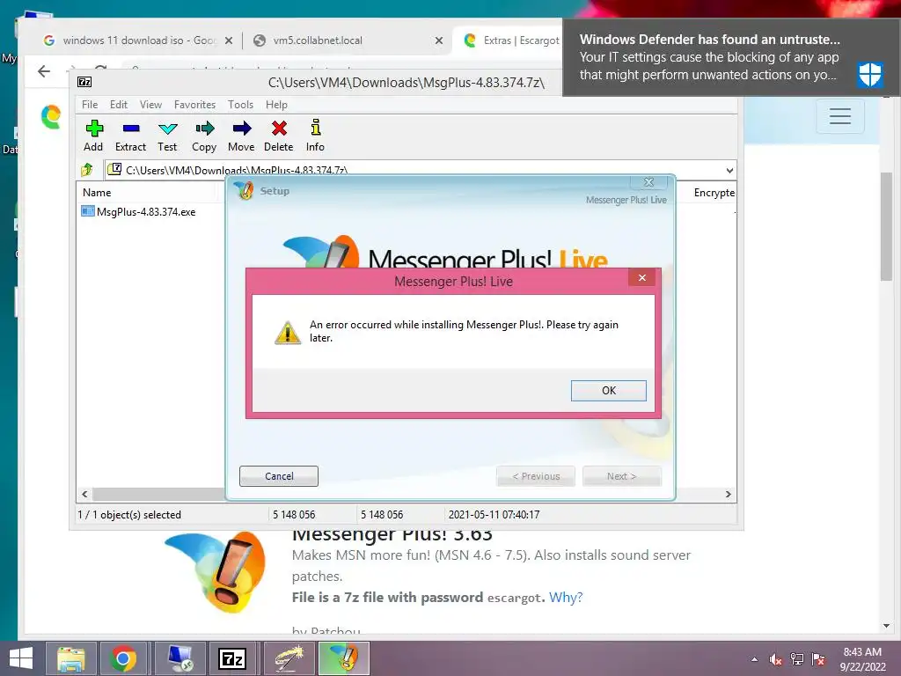The height and width of the screenshot is (676, 901).
Task: Click the horizontal scrollbar right arrow
Action: click(729, 495)
